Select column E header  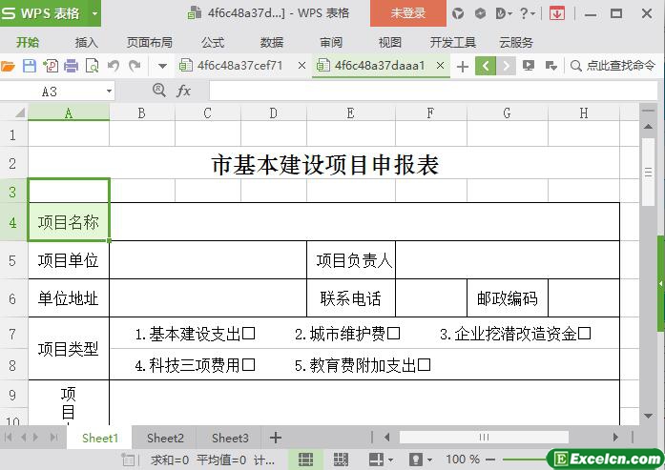350,113
